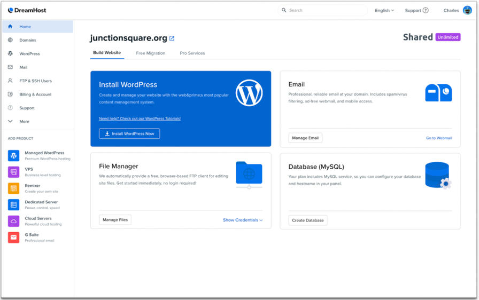The height and width of the screenshot is (300, 479).
Task: Open the external link icon beside junctionsquare.org
Action: (172, 38)
